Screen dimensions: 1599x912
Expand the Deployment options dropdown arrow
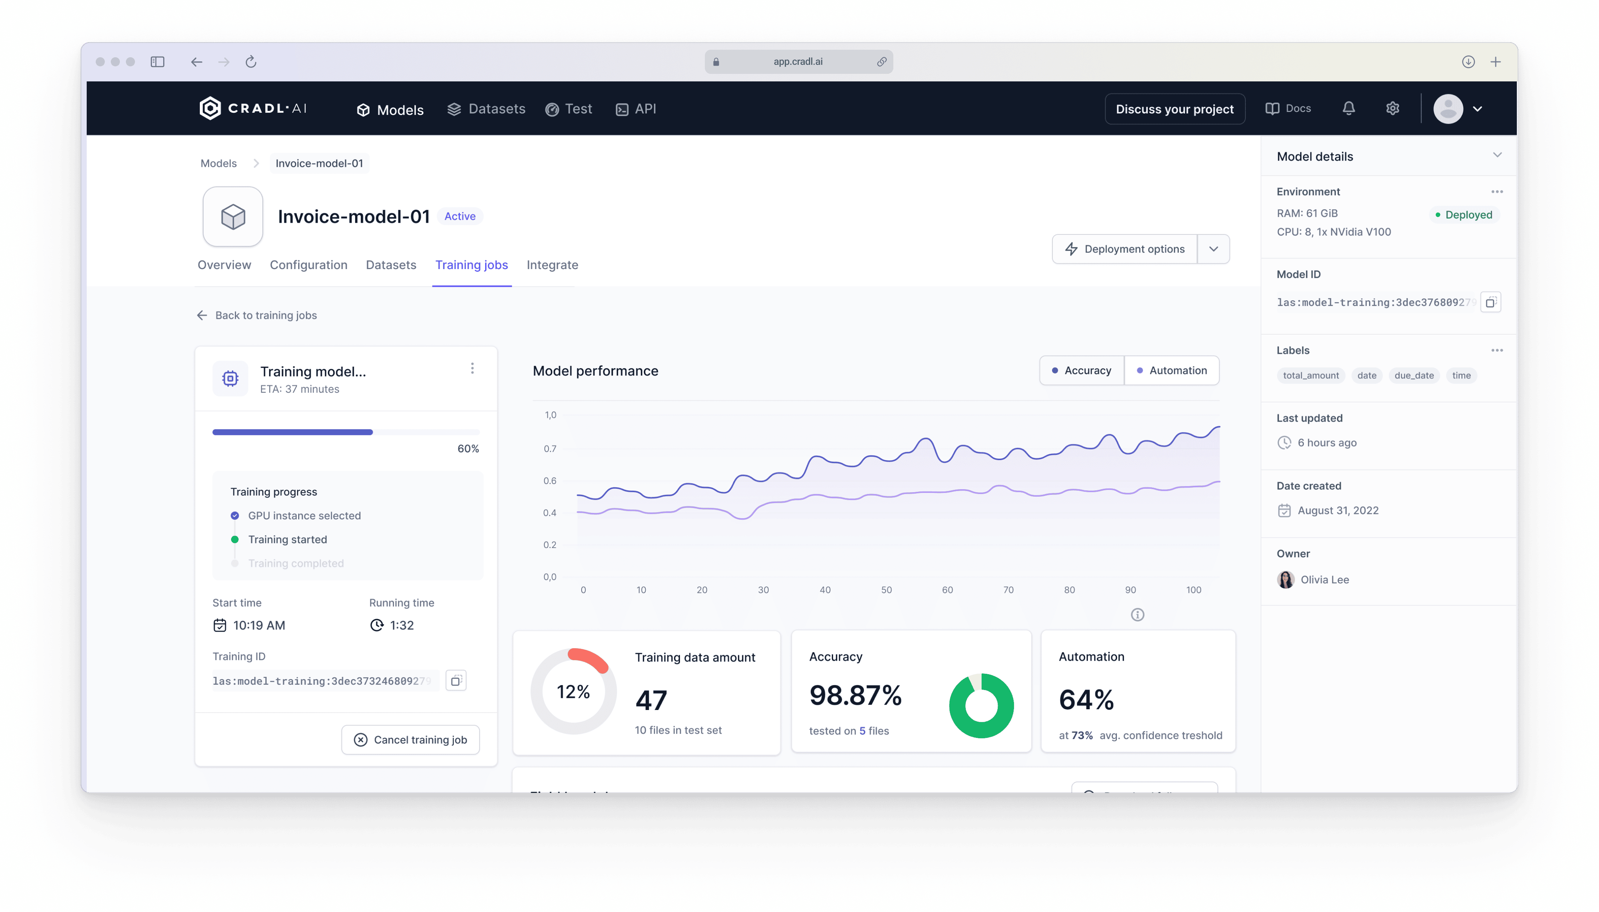coord(1213,249)
